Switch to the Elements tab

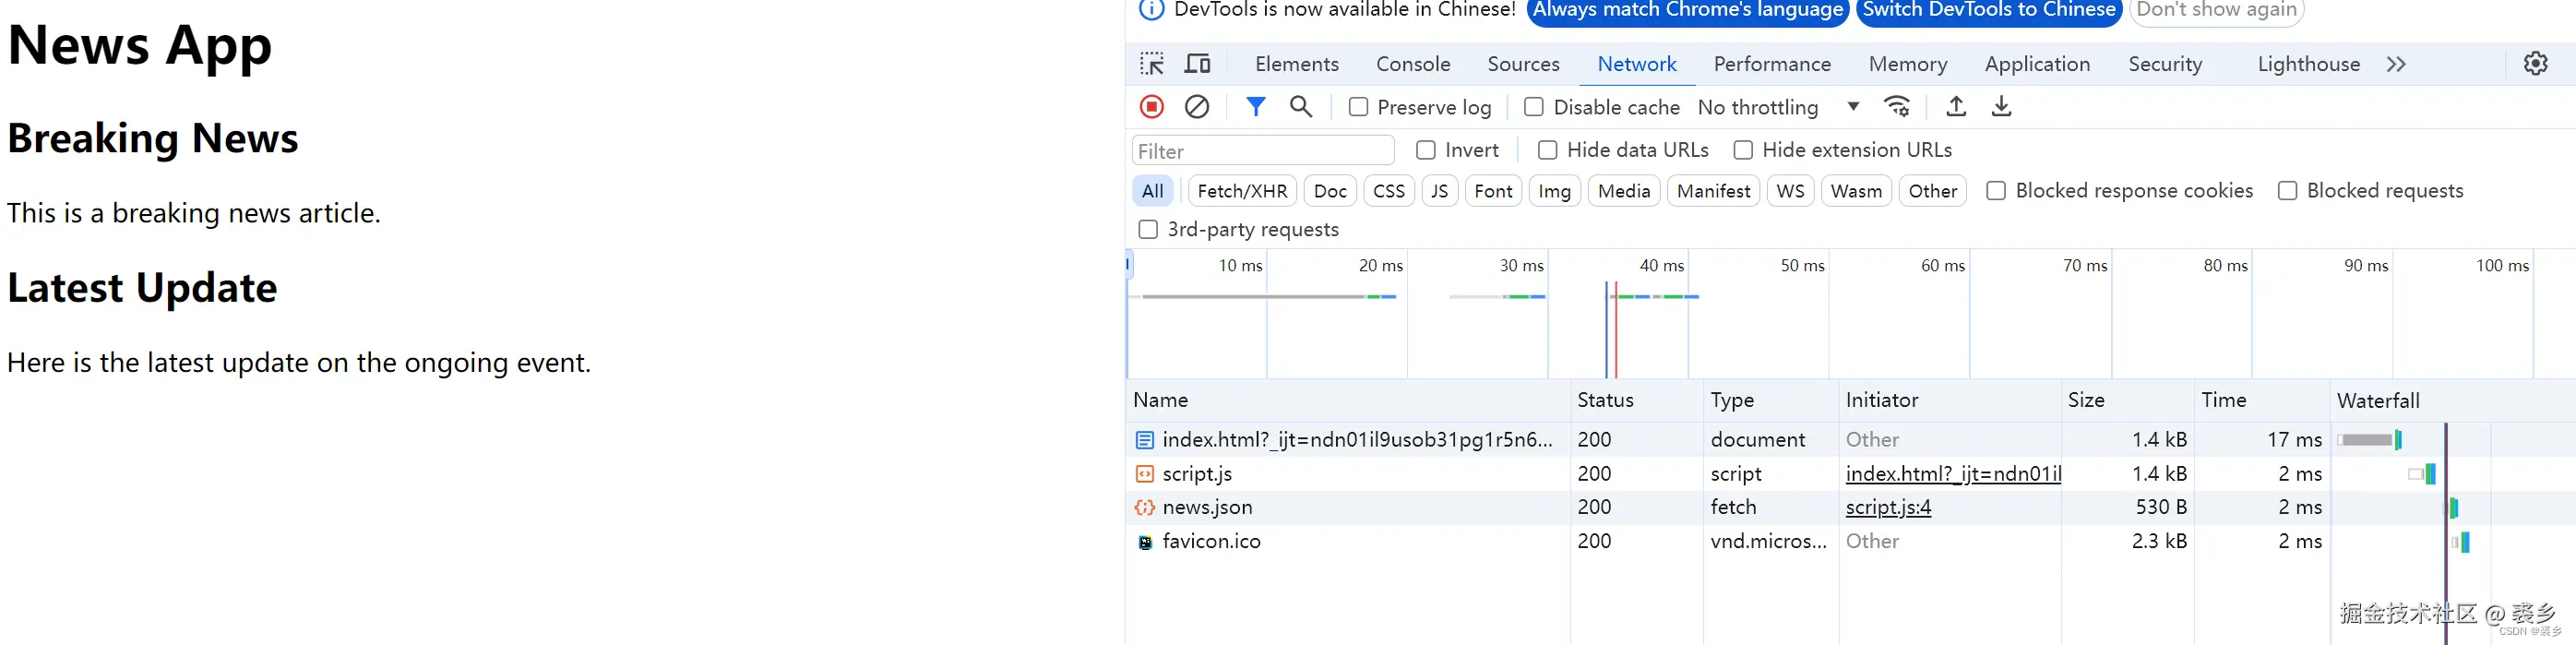1297,64
